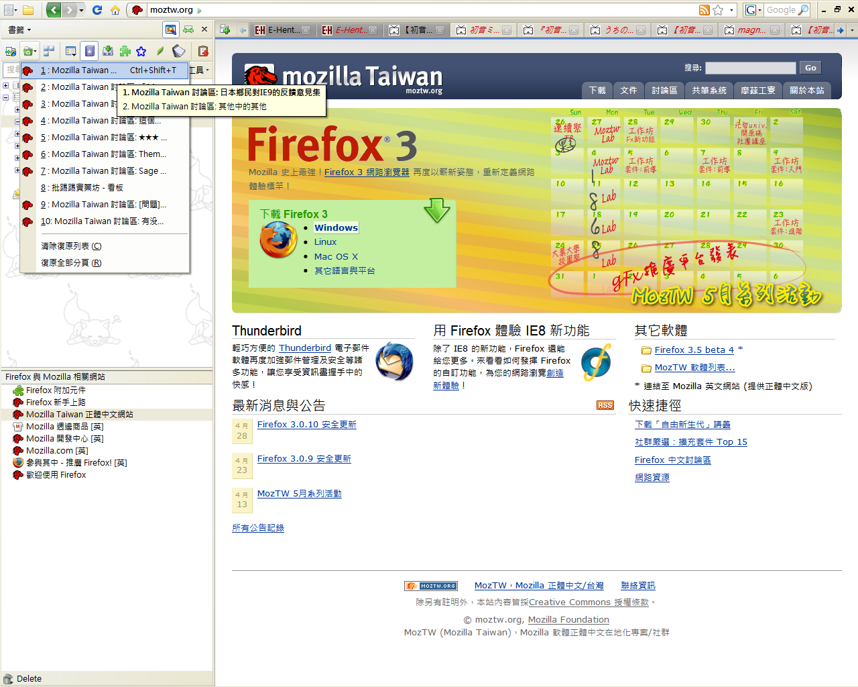Click the green leaf icon in sidebar toolbar
Viewport: 858px width, 687px height.
tap(160, 51)
